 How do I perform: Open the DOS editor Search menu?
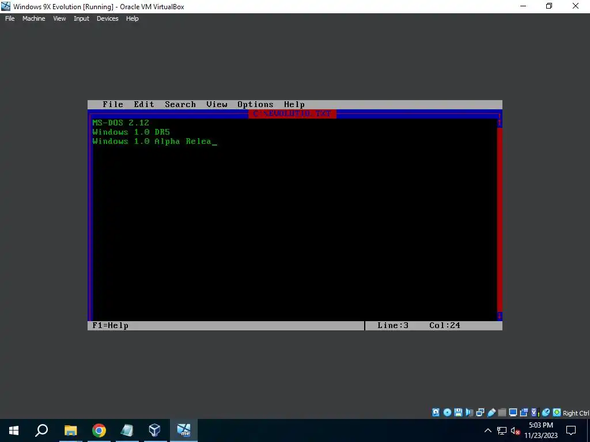pyautogui.click(x=180, y=105)
